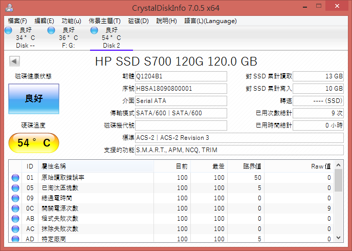Click the 磁碟健康狀態 label

pos(33,76)
